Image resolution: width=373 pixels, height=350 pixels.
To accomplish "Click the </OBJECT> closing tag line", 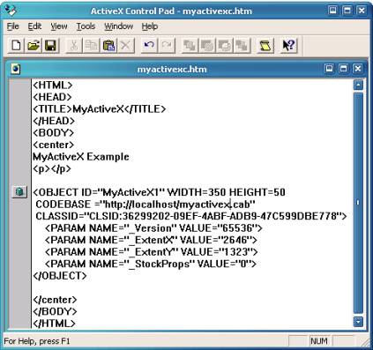I will pyautogui.click(x=60, y=276).
